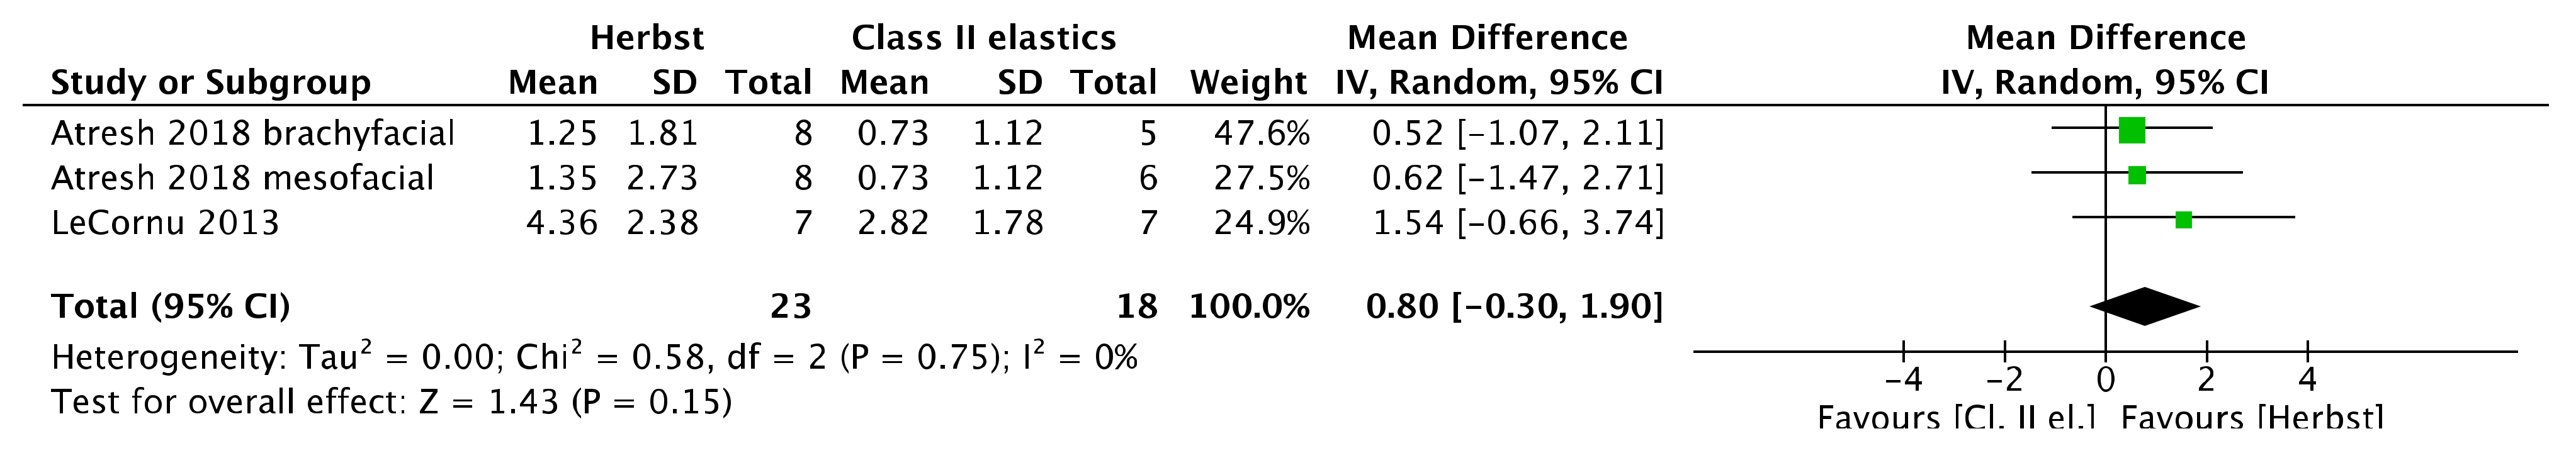Click the "Weight" column header
This screenshot has height=453, width=2576.
point(1247,82)
